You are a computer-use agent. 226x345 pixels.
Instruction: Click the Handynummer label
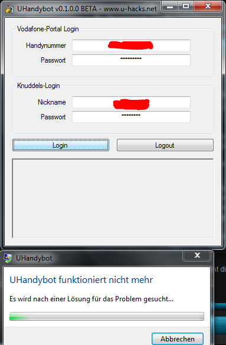click(x=46, y=45)
